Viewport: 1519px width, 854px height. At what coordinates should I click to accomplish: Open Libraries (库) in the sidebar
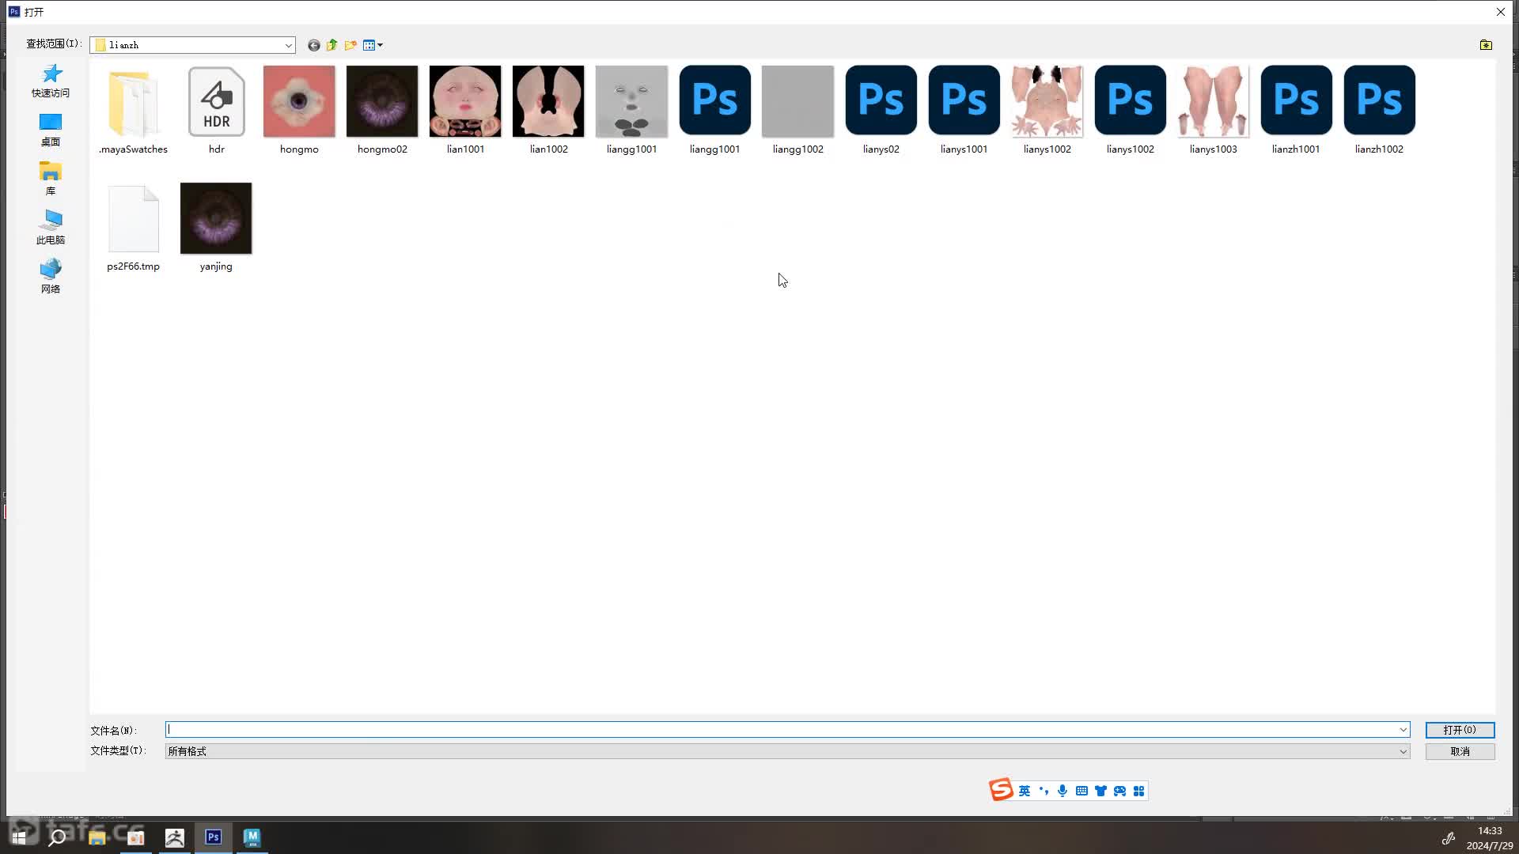51,179
